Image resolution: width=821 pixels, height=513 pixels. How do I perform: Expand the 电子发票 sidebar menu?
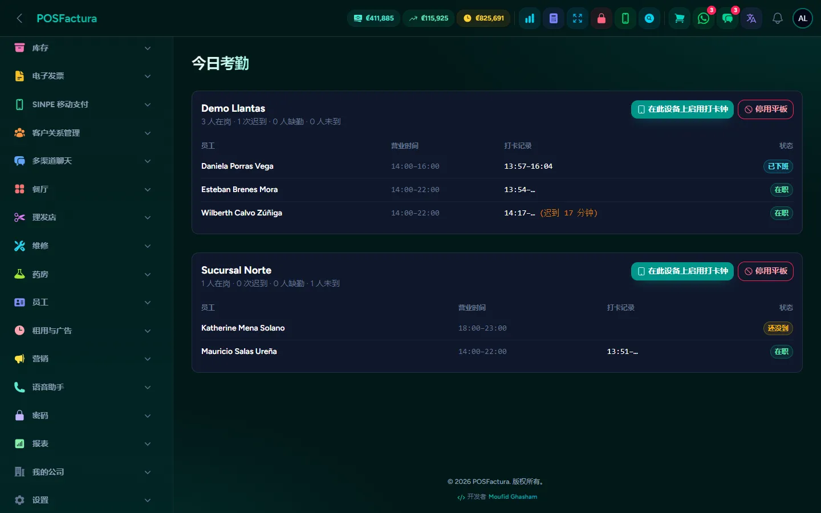[83, 76]
